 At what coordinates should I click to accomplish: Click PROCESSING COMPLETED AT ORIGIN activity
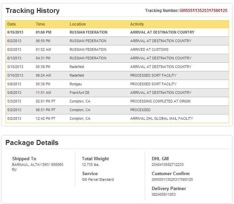point(160,102)
